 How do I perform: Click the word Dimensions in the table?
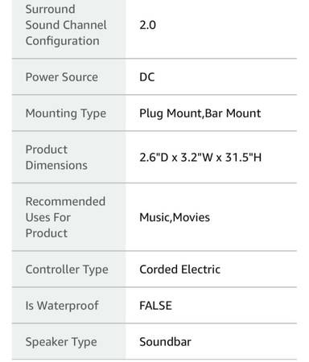tap(56, 165)
